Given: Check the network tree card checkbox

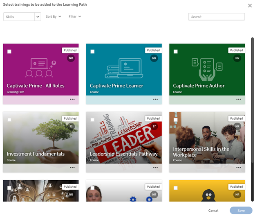Looking at the screenshot, I should pyautogui.click(x=9, y=188).
